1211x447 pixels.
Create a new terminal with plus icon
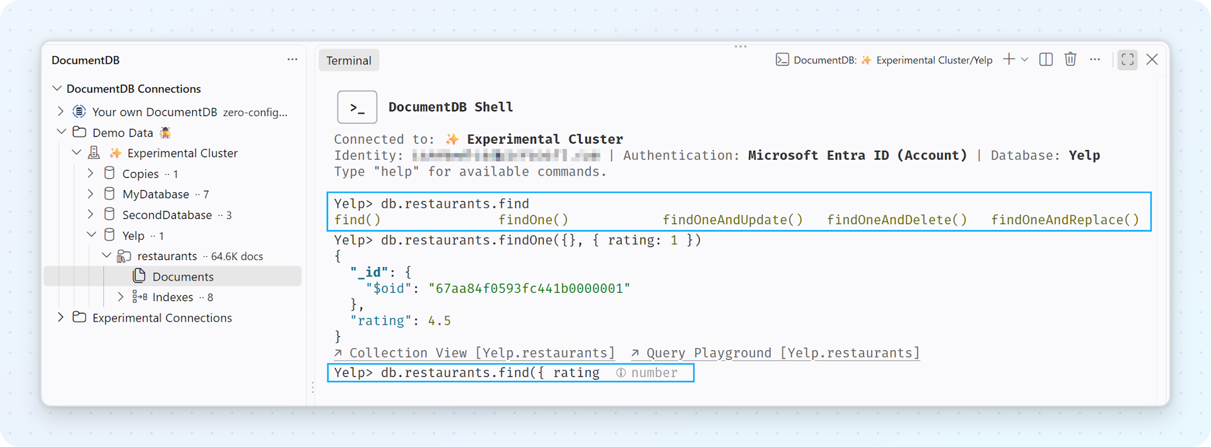[1009, 59]
